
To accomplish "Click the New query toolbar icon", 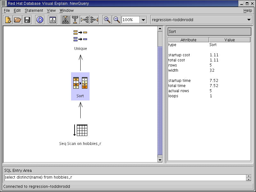I will [x=8, y=20].
